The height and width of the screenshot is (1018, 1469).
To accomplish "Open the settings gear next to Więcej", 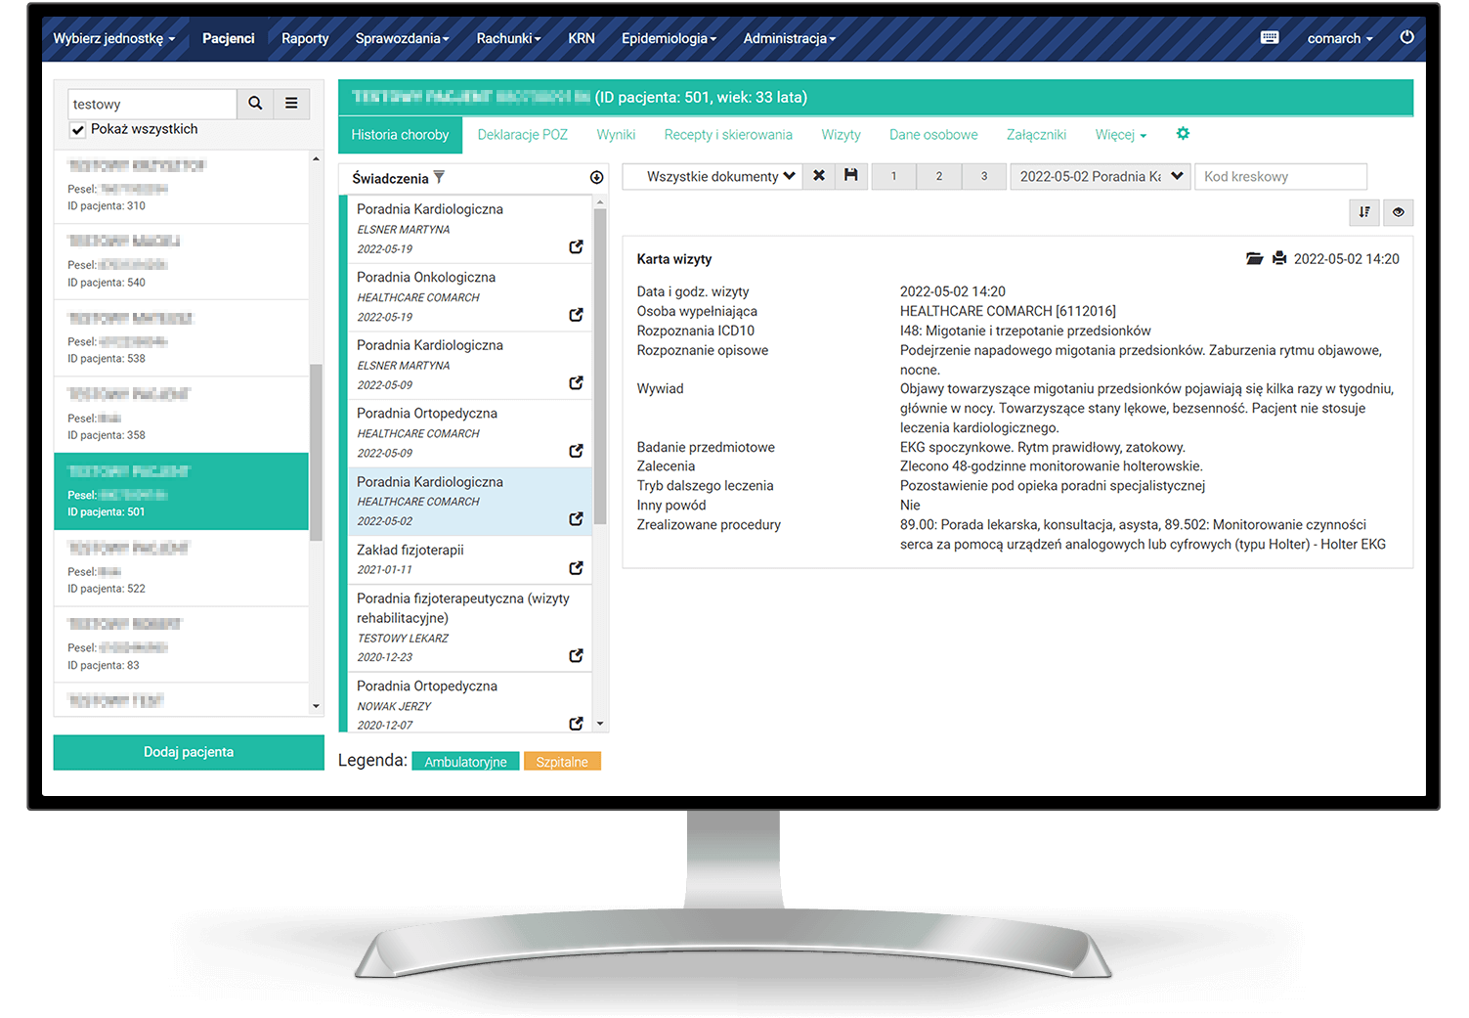I will 1183,134.
